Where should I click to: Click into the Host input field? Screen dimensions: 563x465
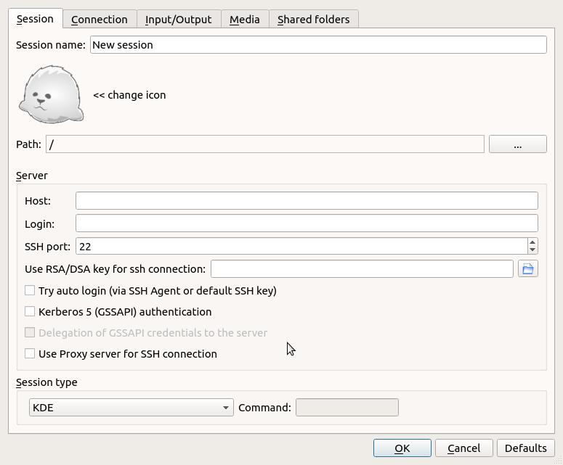click(x=307, y=201)
